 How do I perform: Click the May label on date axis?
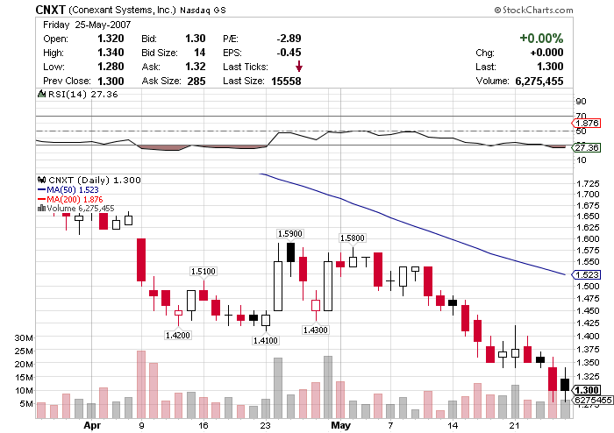point(340,425)
